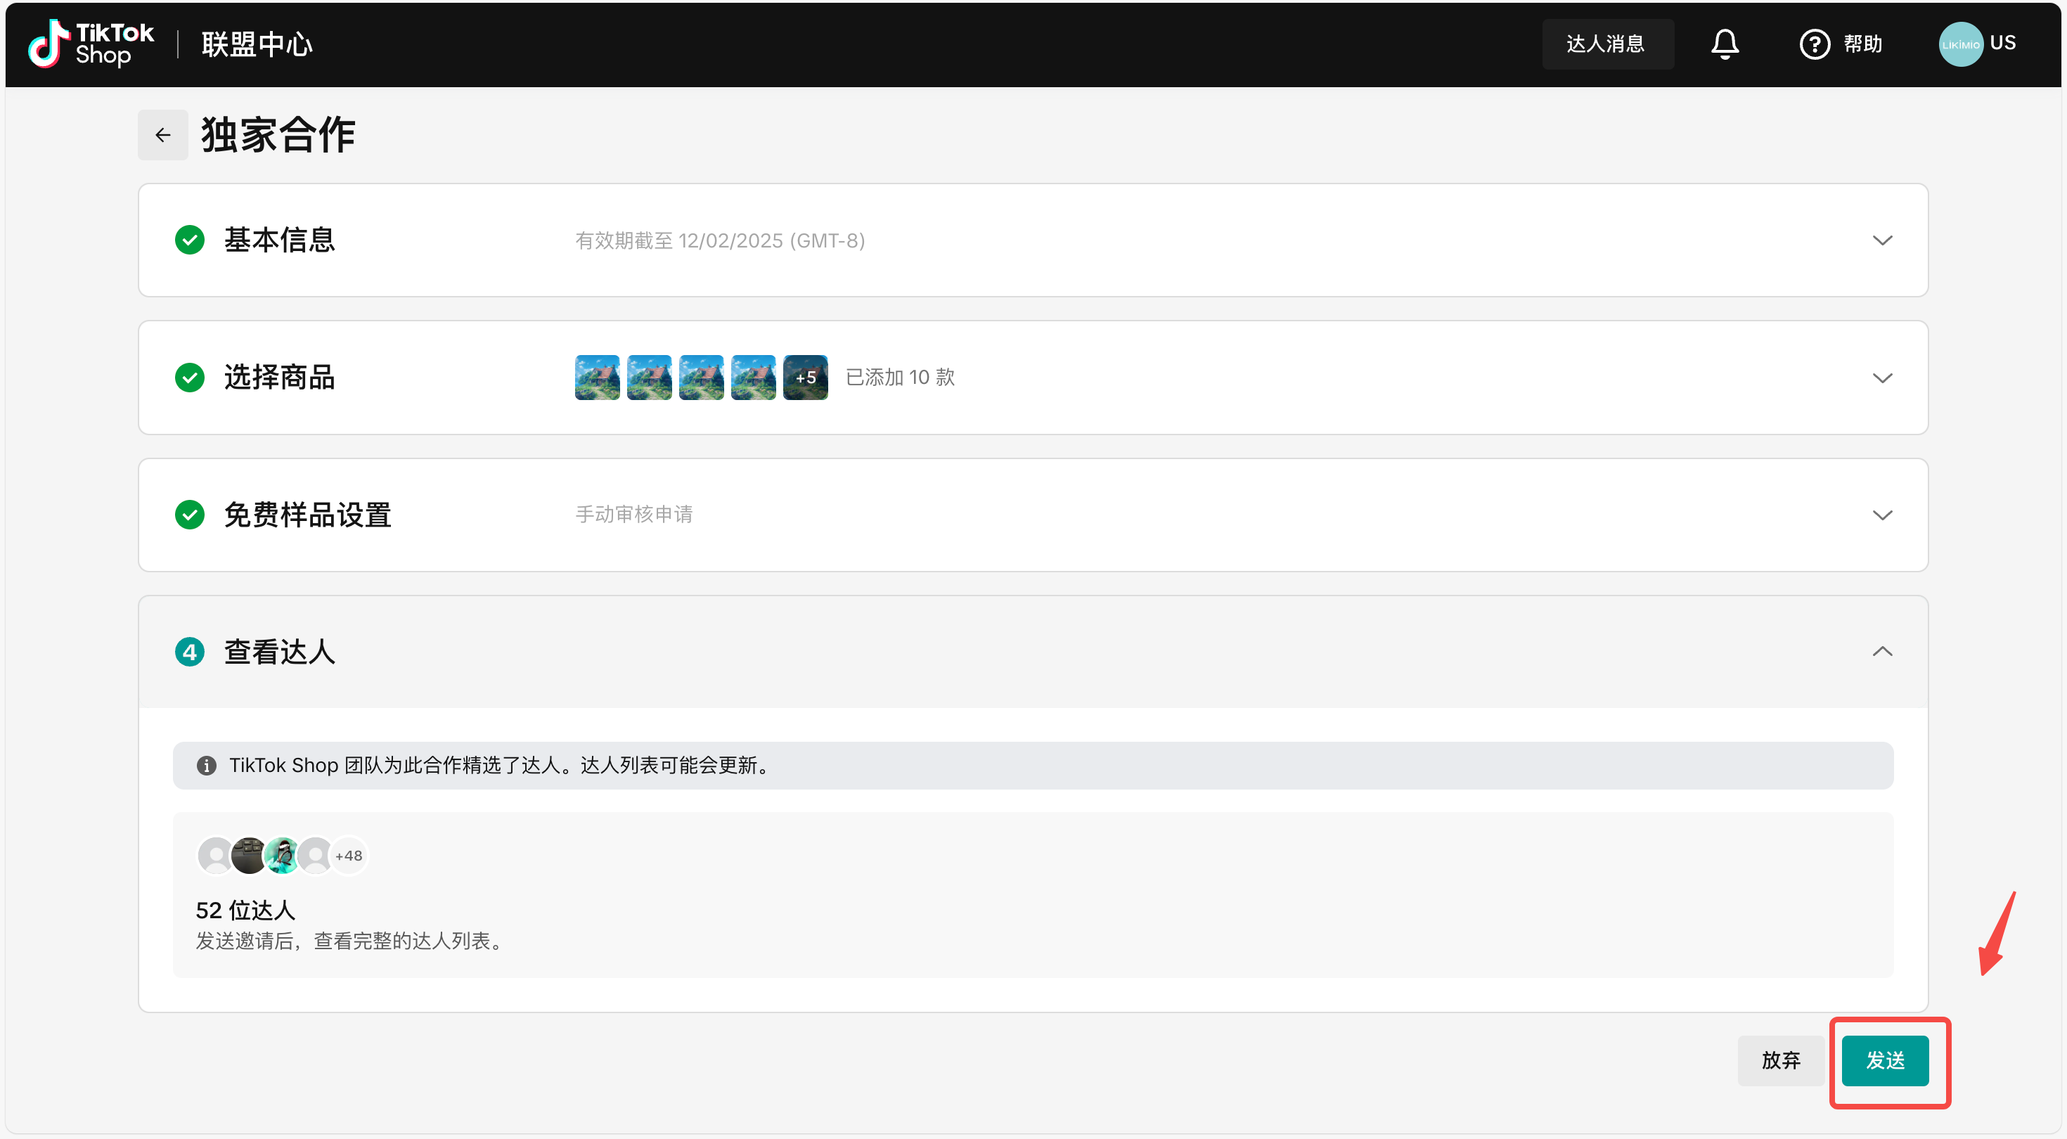Image resolution: width=2067 pixels, height=1139 pixels.
Task: Open the notification bell
Action: 1725,44
